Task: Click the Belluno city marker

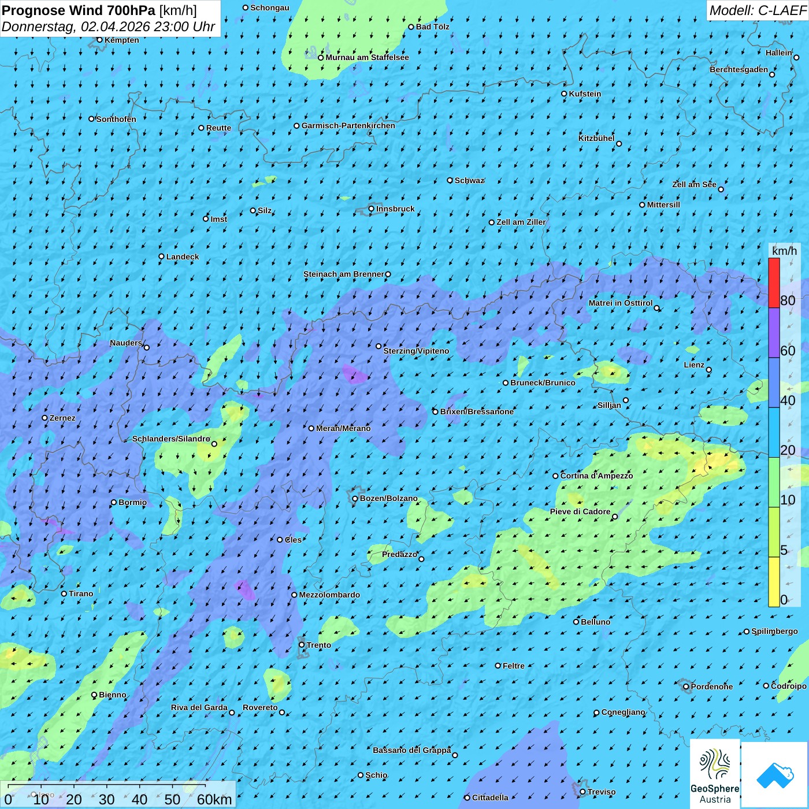Action: [576, 622]
